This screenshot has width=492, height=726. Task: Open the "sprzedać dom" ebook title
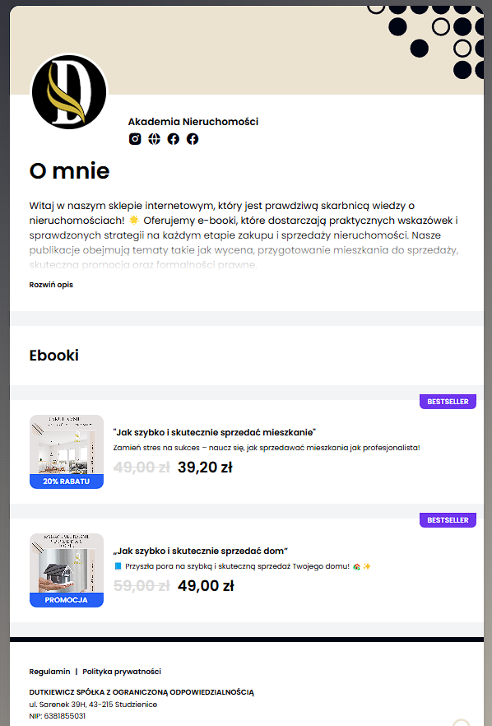click(201, 551)
